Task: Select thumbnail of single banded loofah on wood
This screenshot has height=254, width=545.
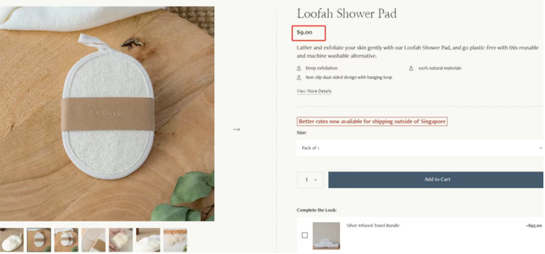Action: point(39,240)
